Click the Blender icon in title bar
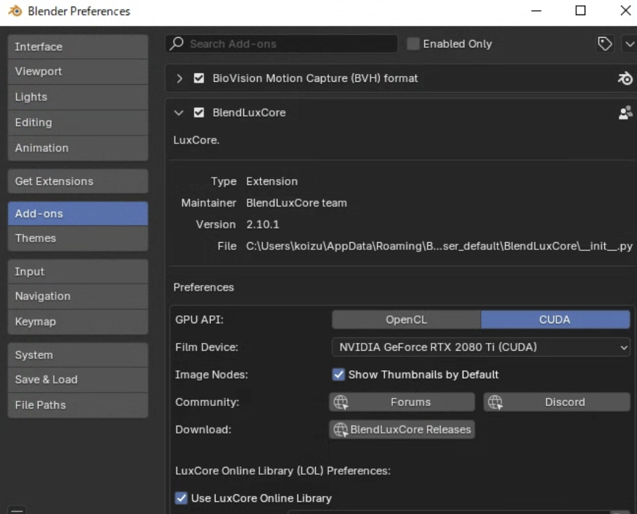 coord(15,11)
